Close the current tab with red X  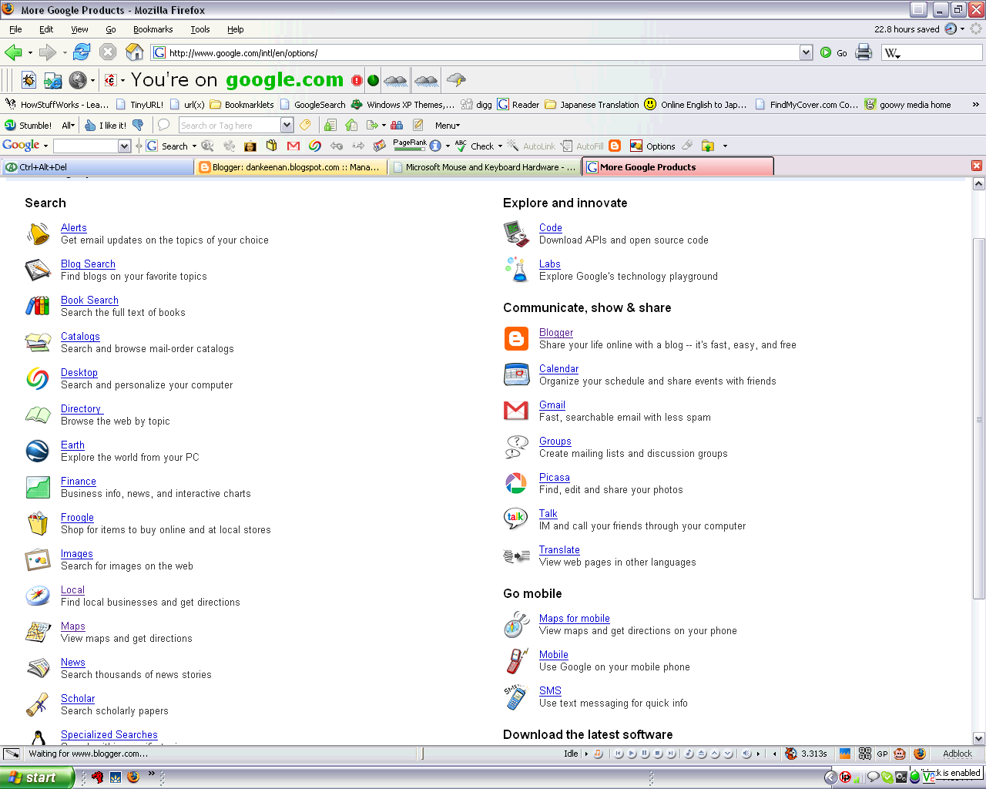click(x=977, y=166)
